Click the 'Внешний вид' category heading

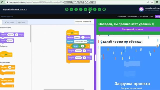[5, 28]
